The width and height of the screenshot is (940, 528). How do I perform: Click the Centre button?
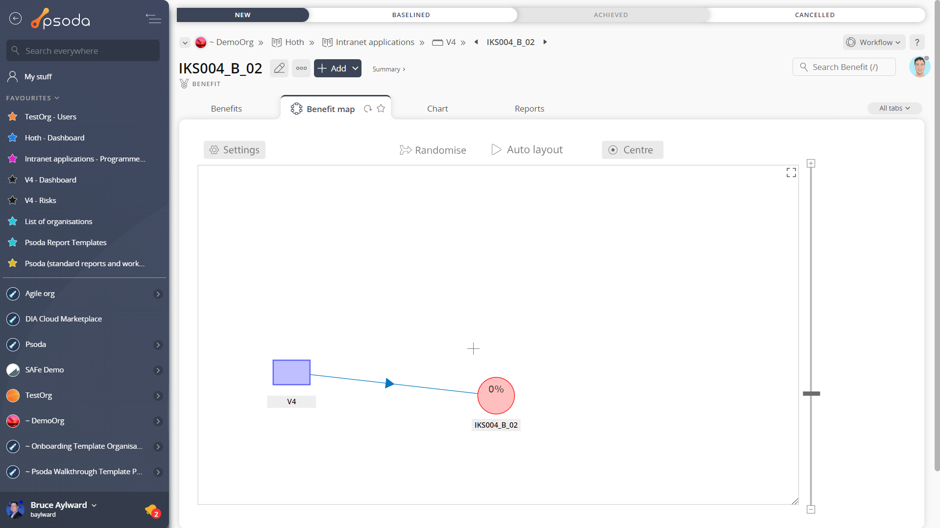(x=632, y=150)
